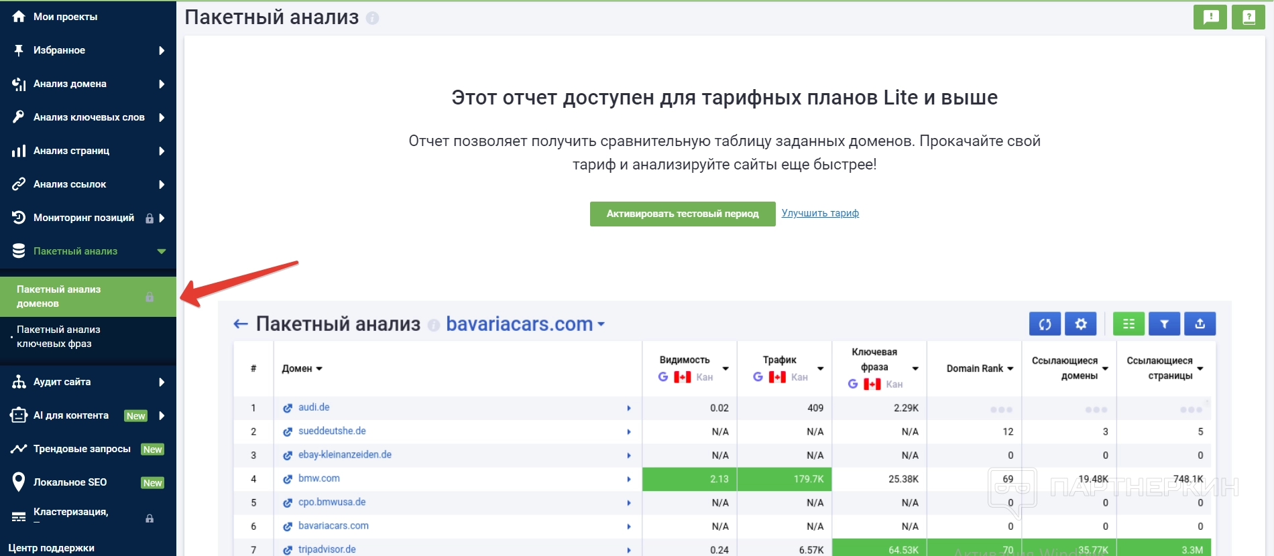Expand the ebay-kleinanzeiden.de row arrow
Viewport: 1274px width, 556px height.
629,456
